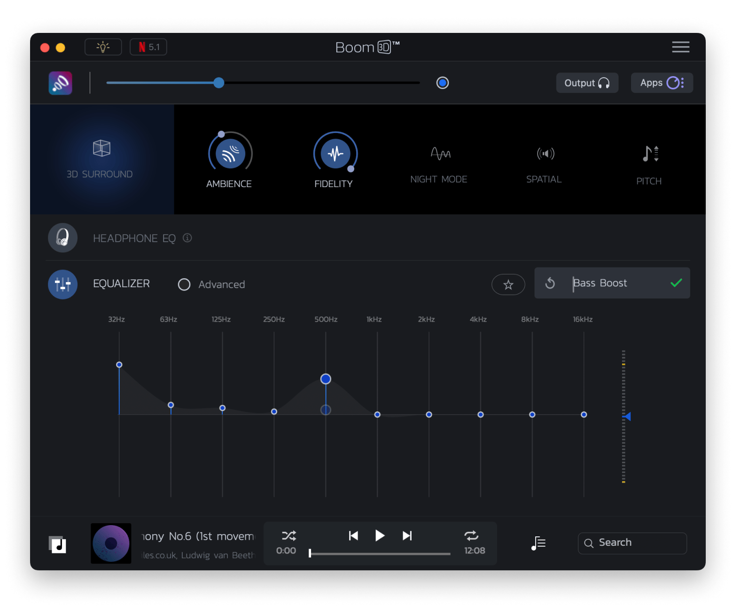Click the Search input field

(x=632, y=543)
